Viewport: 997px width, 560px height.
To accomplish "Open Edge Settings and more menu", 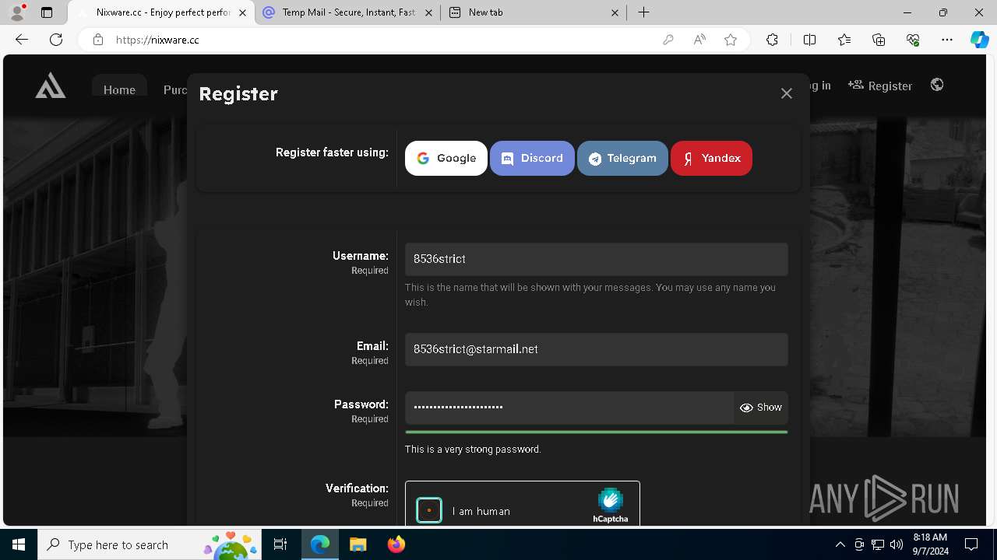I will click(947, 40).
